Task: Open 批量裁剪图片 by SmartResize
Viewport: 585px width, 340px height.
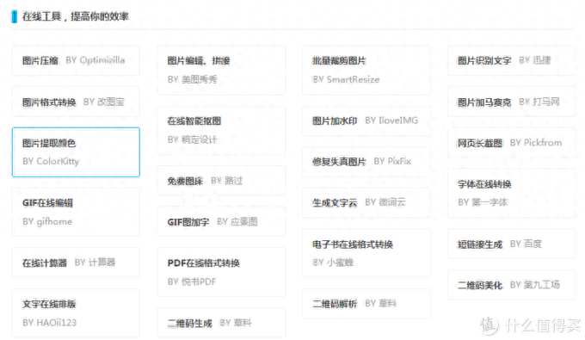Action: tap(366, 71)
